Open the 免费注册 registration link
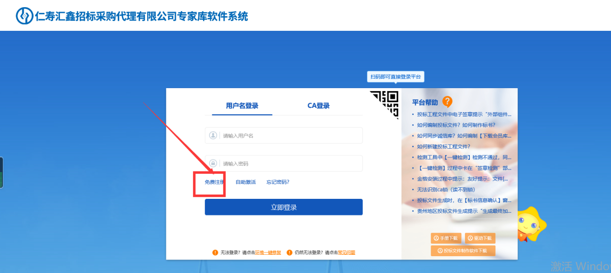611x273 pixels. pos(215,182)
